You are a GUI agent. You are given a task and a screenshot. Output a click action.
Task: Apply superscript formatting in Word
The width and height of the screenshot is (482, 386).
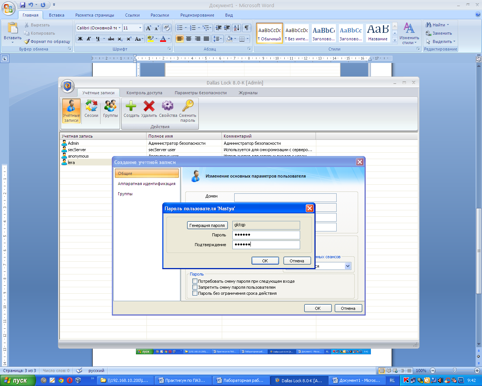pos(129,39)
